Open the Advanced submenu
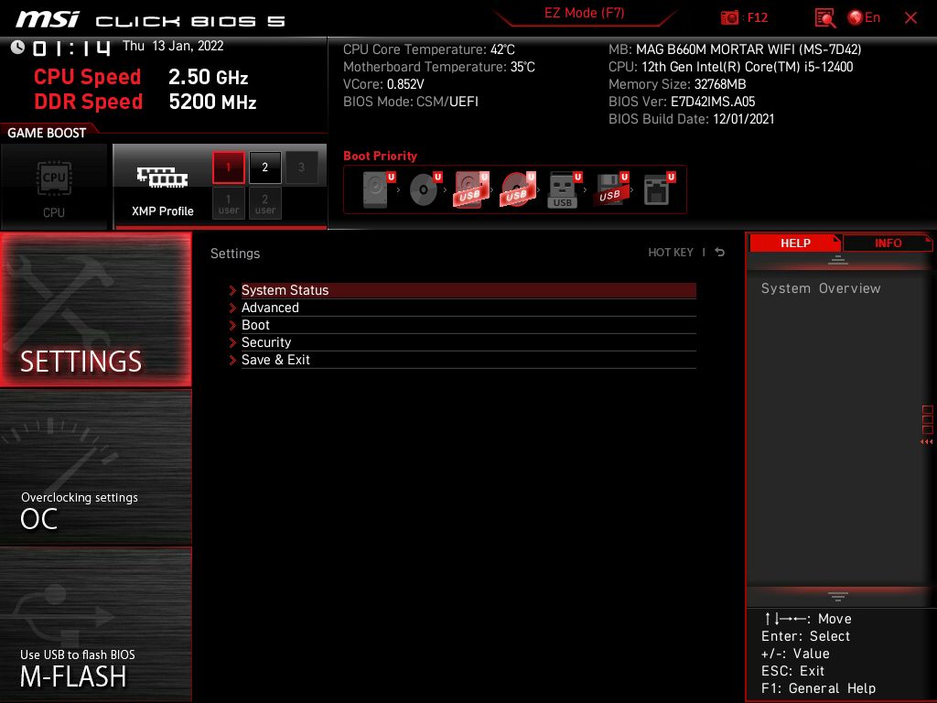Viewport: 937px width, 703px height. [x=468, y=308]
